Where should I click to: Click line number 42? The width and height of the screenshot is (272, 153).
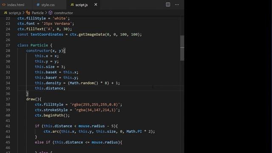pos(8,126)
